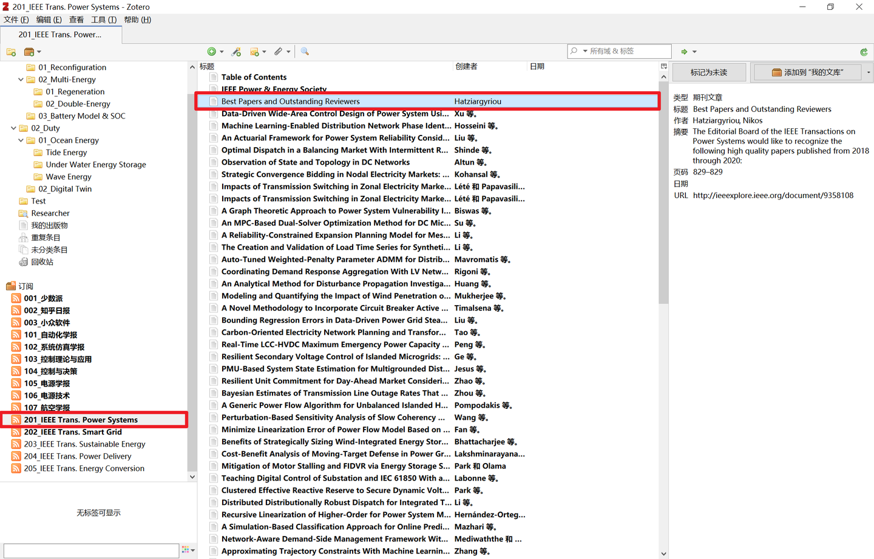Click the 标记为未读 button
This screenshot has width=874, height=559.
709,72
